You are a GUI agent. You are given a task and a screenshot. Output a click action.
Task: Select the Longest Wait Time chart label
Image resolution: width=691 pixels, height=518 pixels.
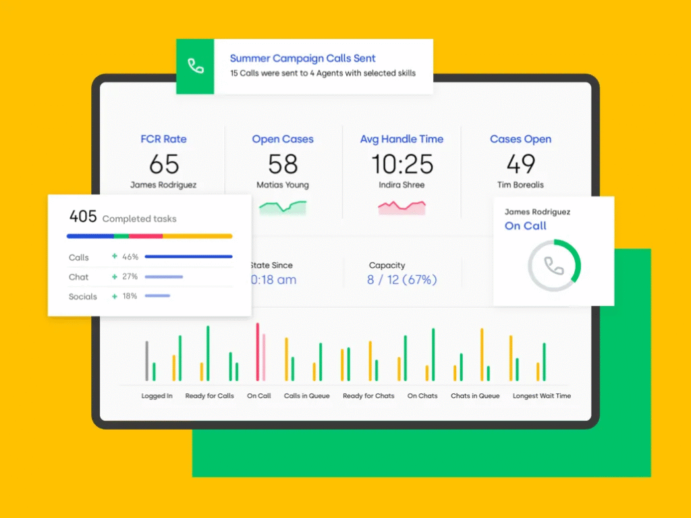click(541, 396)
